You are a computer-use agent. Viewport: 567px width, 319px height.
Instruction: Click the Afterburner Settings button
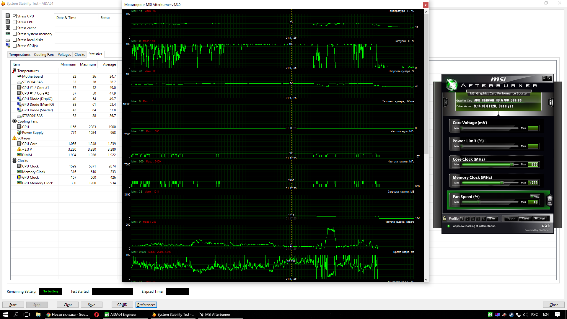pyautogui.click(x=539, y=219)
